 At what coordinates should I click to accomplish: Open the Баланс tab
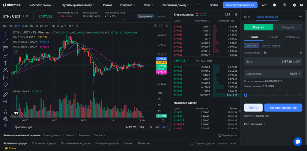128,143
